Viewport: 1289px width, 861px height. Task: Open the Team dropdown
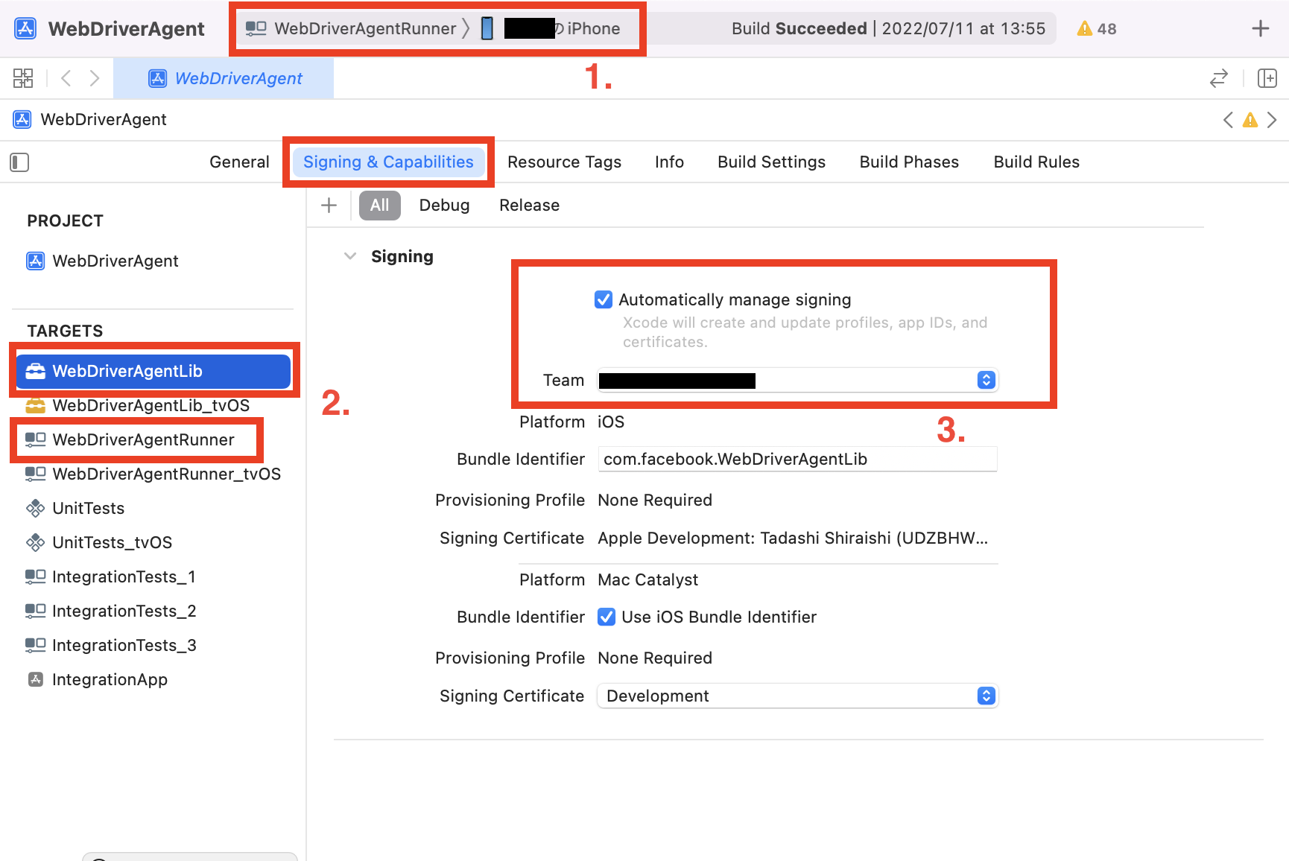(797, 381)
